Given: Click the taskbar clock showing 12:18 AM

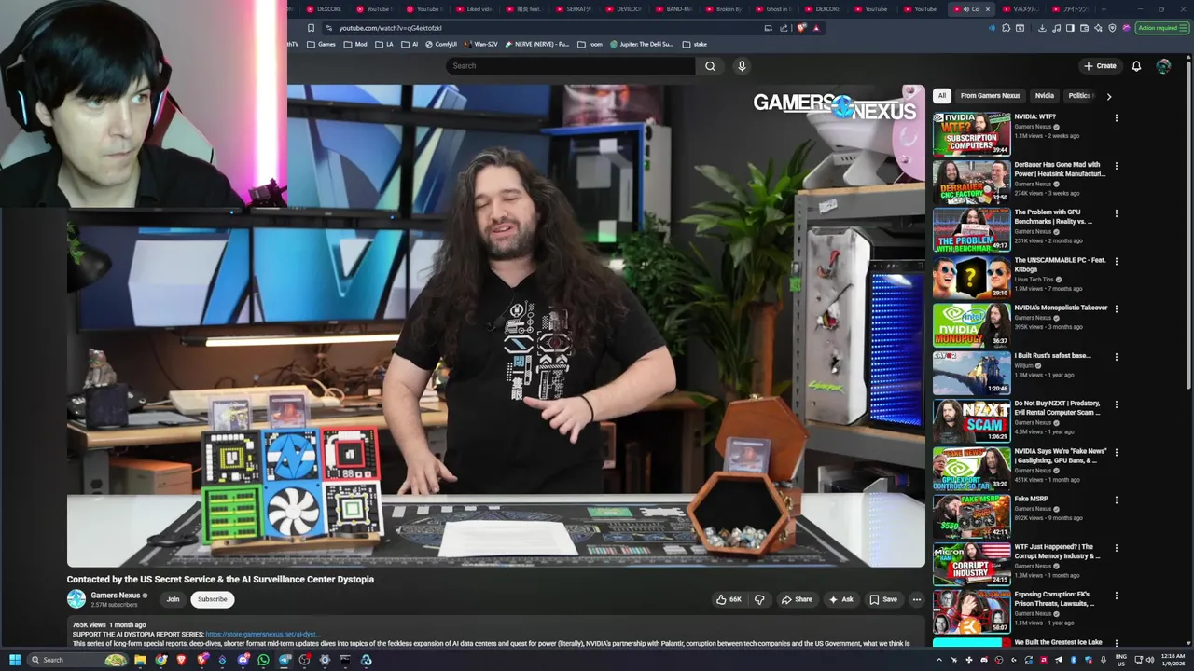Looking at the screenshot, I should tap(1173, 660).
